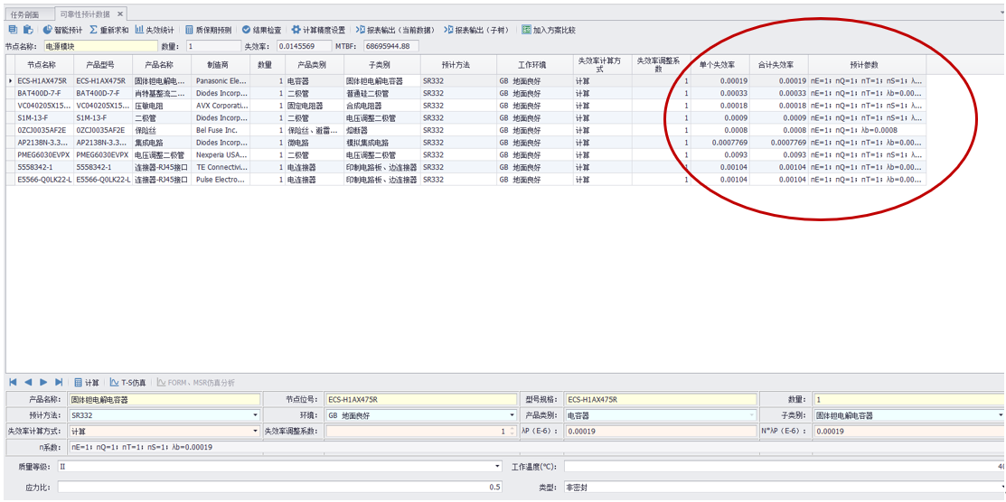Screen dimensions: 1006x502
Task: Run 智能预计 smart prediction
Action: point(63,30)
